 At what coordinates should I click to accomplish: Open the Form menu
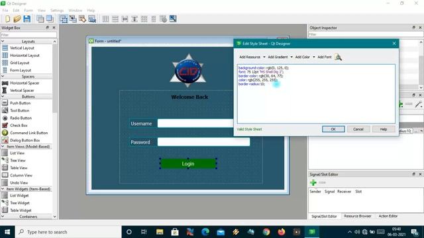click(x=28, y=11)
